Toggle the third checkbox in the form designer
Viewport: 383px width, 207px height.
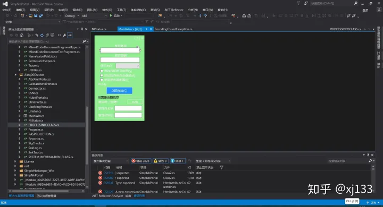tap(102, 80)
